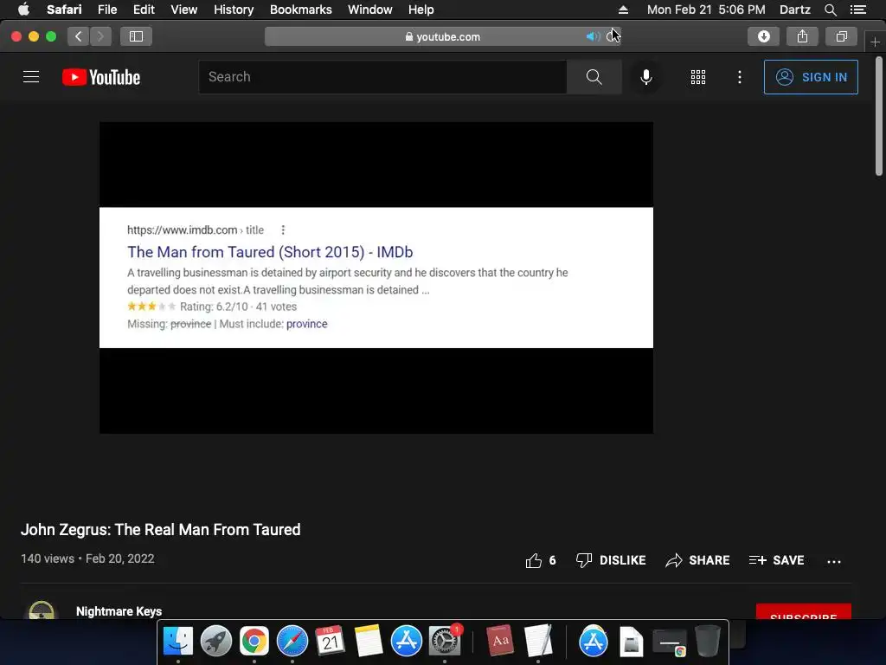Open System Preferences from the dock
The width and height of the screenshot is (886, 665).
point(445,641)
